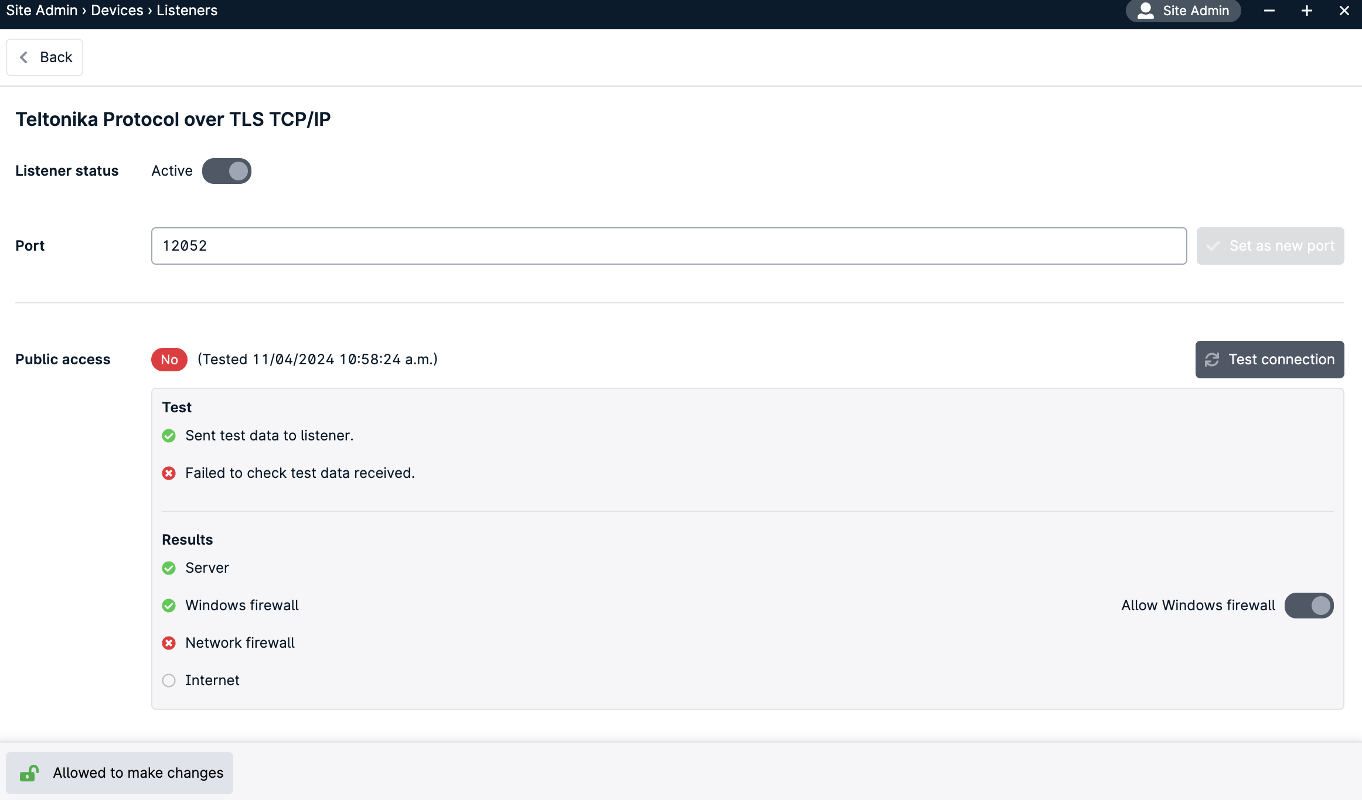Viewport: 1362px width, 800px height.
Task: Click the 'Public access' label
Action: point(63,360)
